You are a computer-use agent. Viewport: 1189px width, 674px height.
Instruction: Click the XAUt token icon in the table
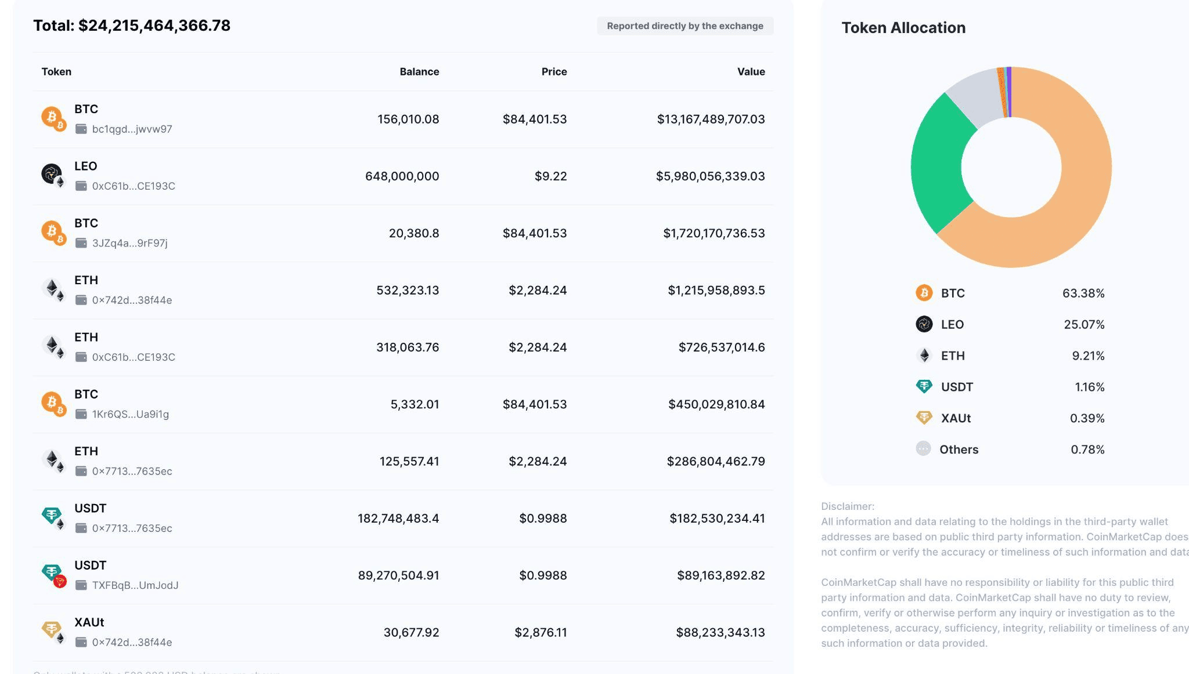point(52,630)
